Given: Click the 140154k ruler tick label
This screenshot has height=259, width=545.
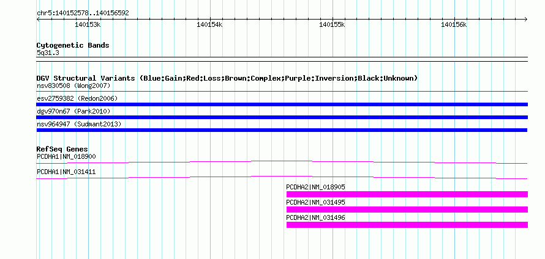Looking at the screenshot, I should (x=209, y=24).
